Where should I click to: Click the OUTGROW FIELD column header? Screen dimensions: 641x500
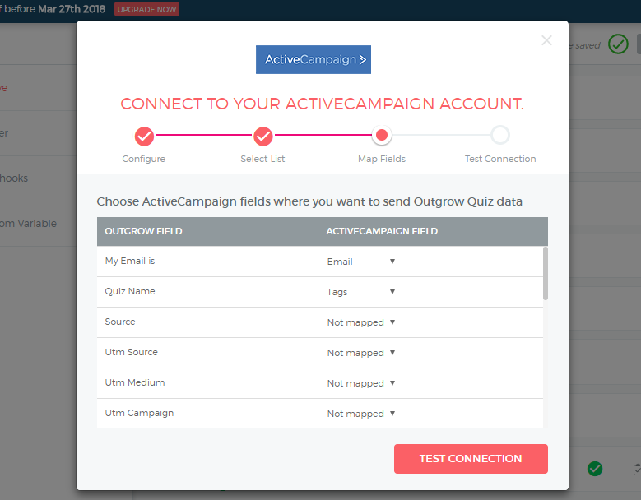[x=143, y=231]
